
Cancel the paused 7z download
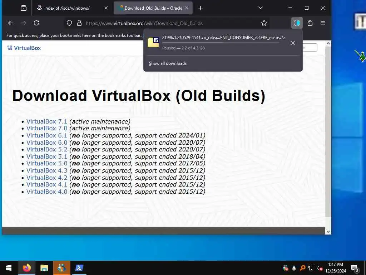(x=293, y=43)
